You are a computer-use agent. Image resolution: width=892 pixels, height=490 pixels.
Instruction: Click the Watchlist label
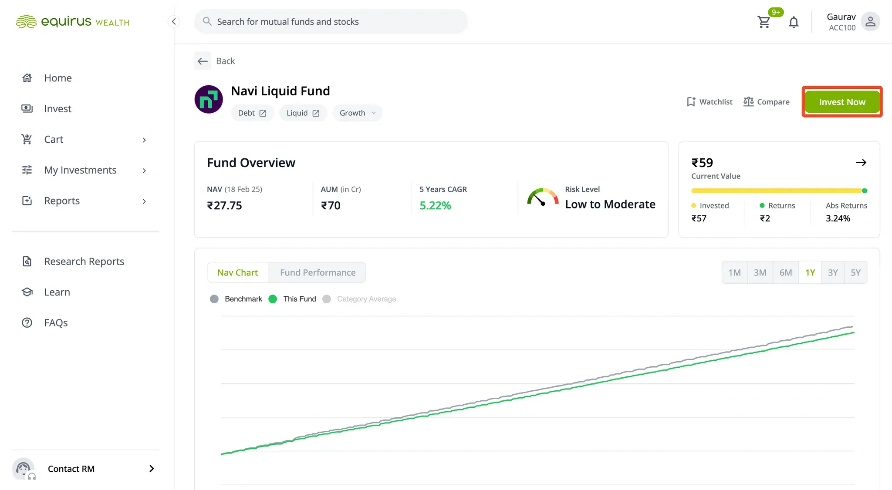coord(716,102)
